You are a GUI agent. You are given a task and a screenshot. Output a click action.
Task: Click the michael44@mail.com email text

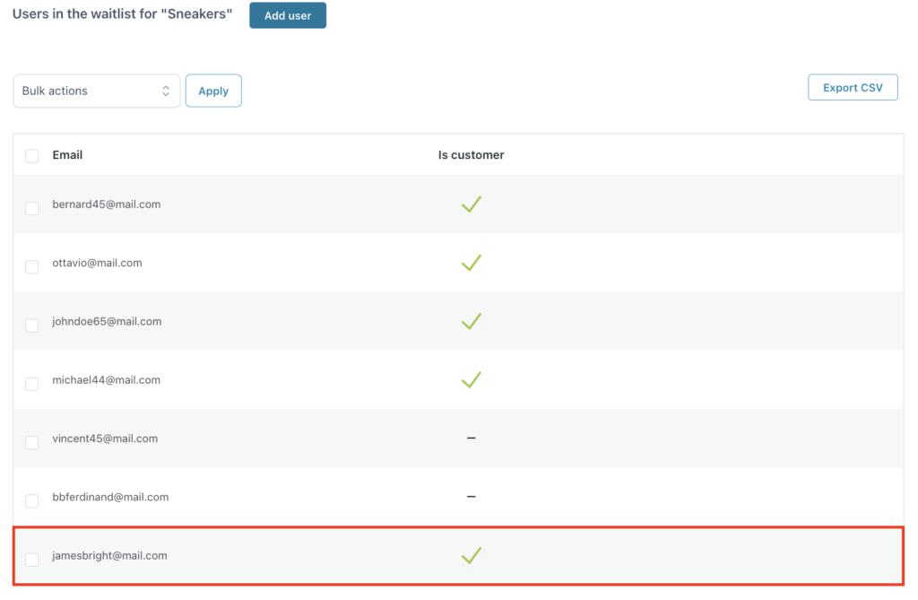point(106,379)
